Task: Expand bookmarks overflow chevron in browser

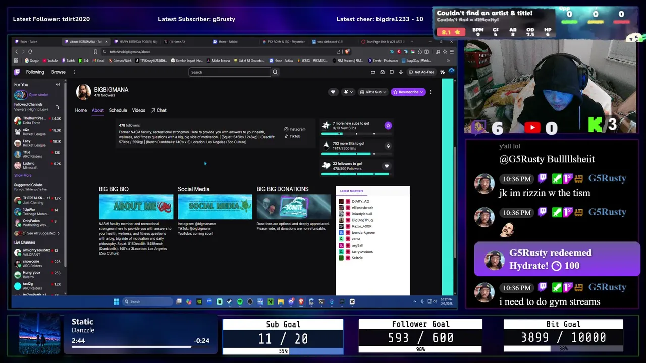Action: [448, 60]
